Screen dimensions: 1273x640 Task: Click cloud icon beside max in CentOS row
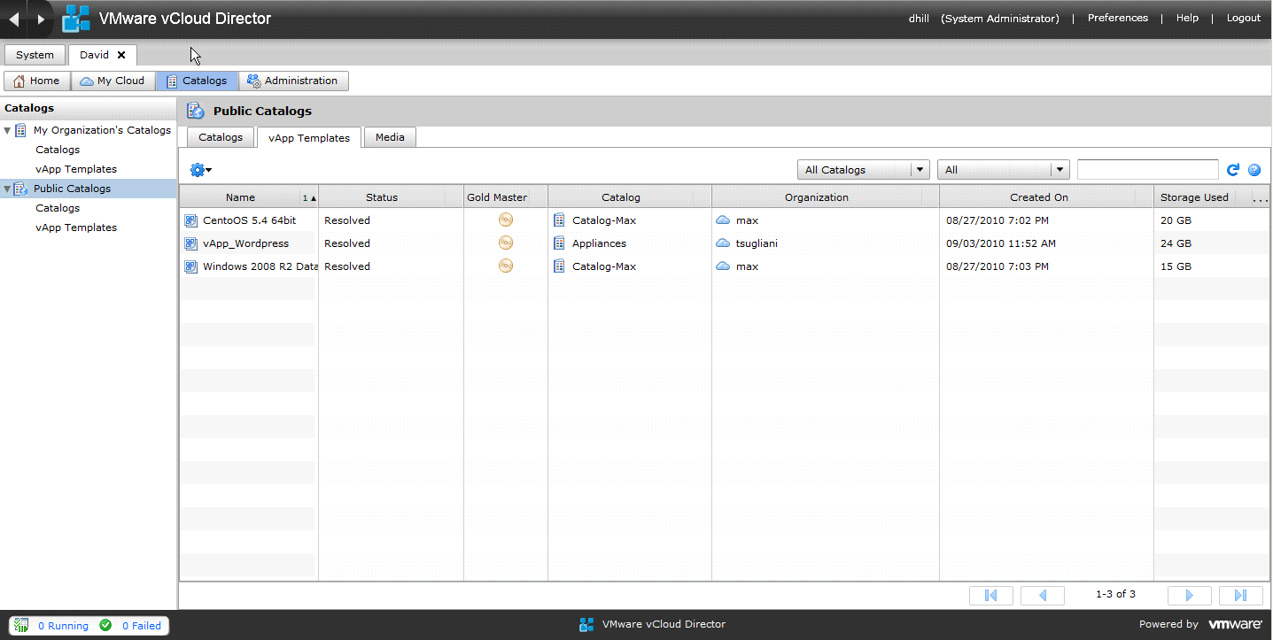pos(723,220)
